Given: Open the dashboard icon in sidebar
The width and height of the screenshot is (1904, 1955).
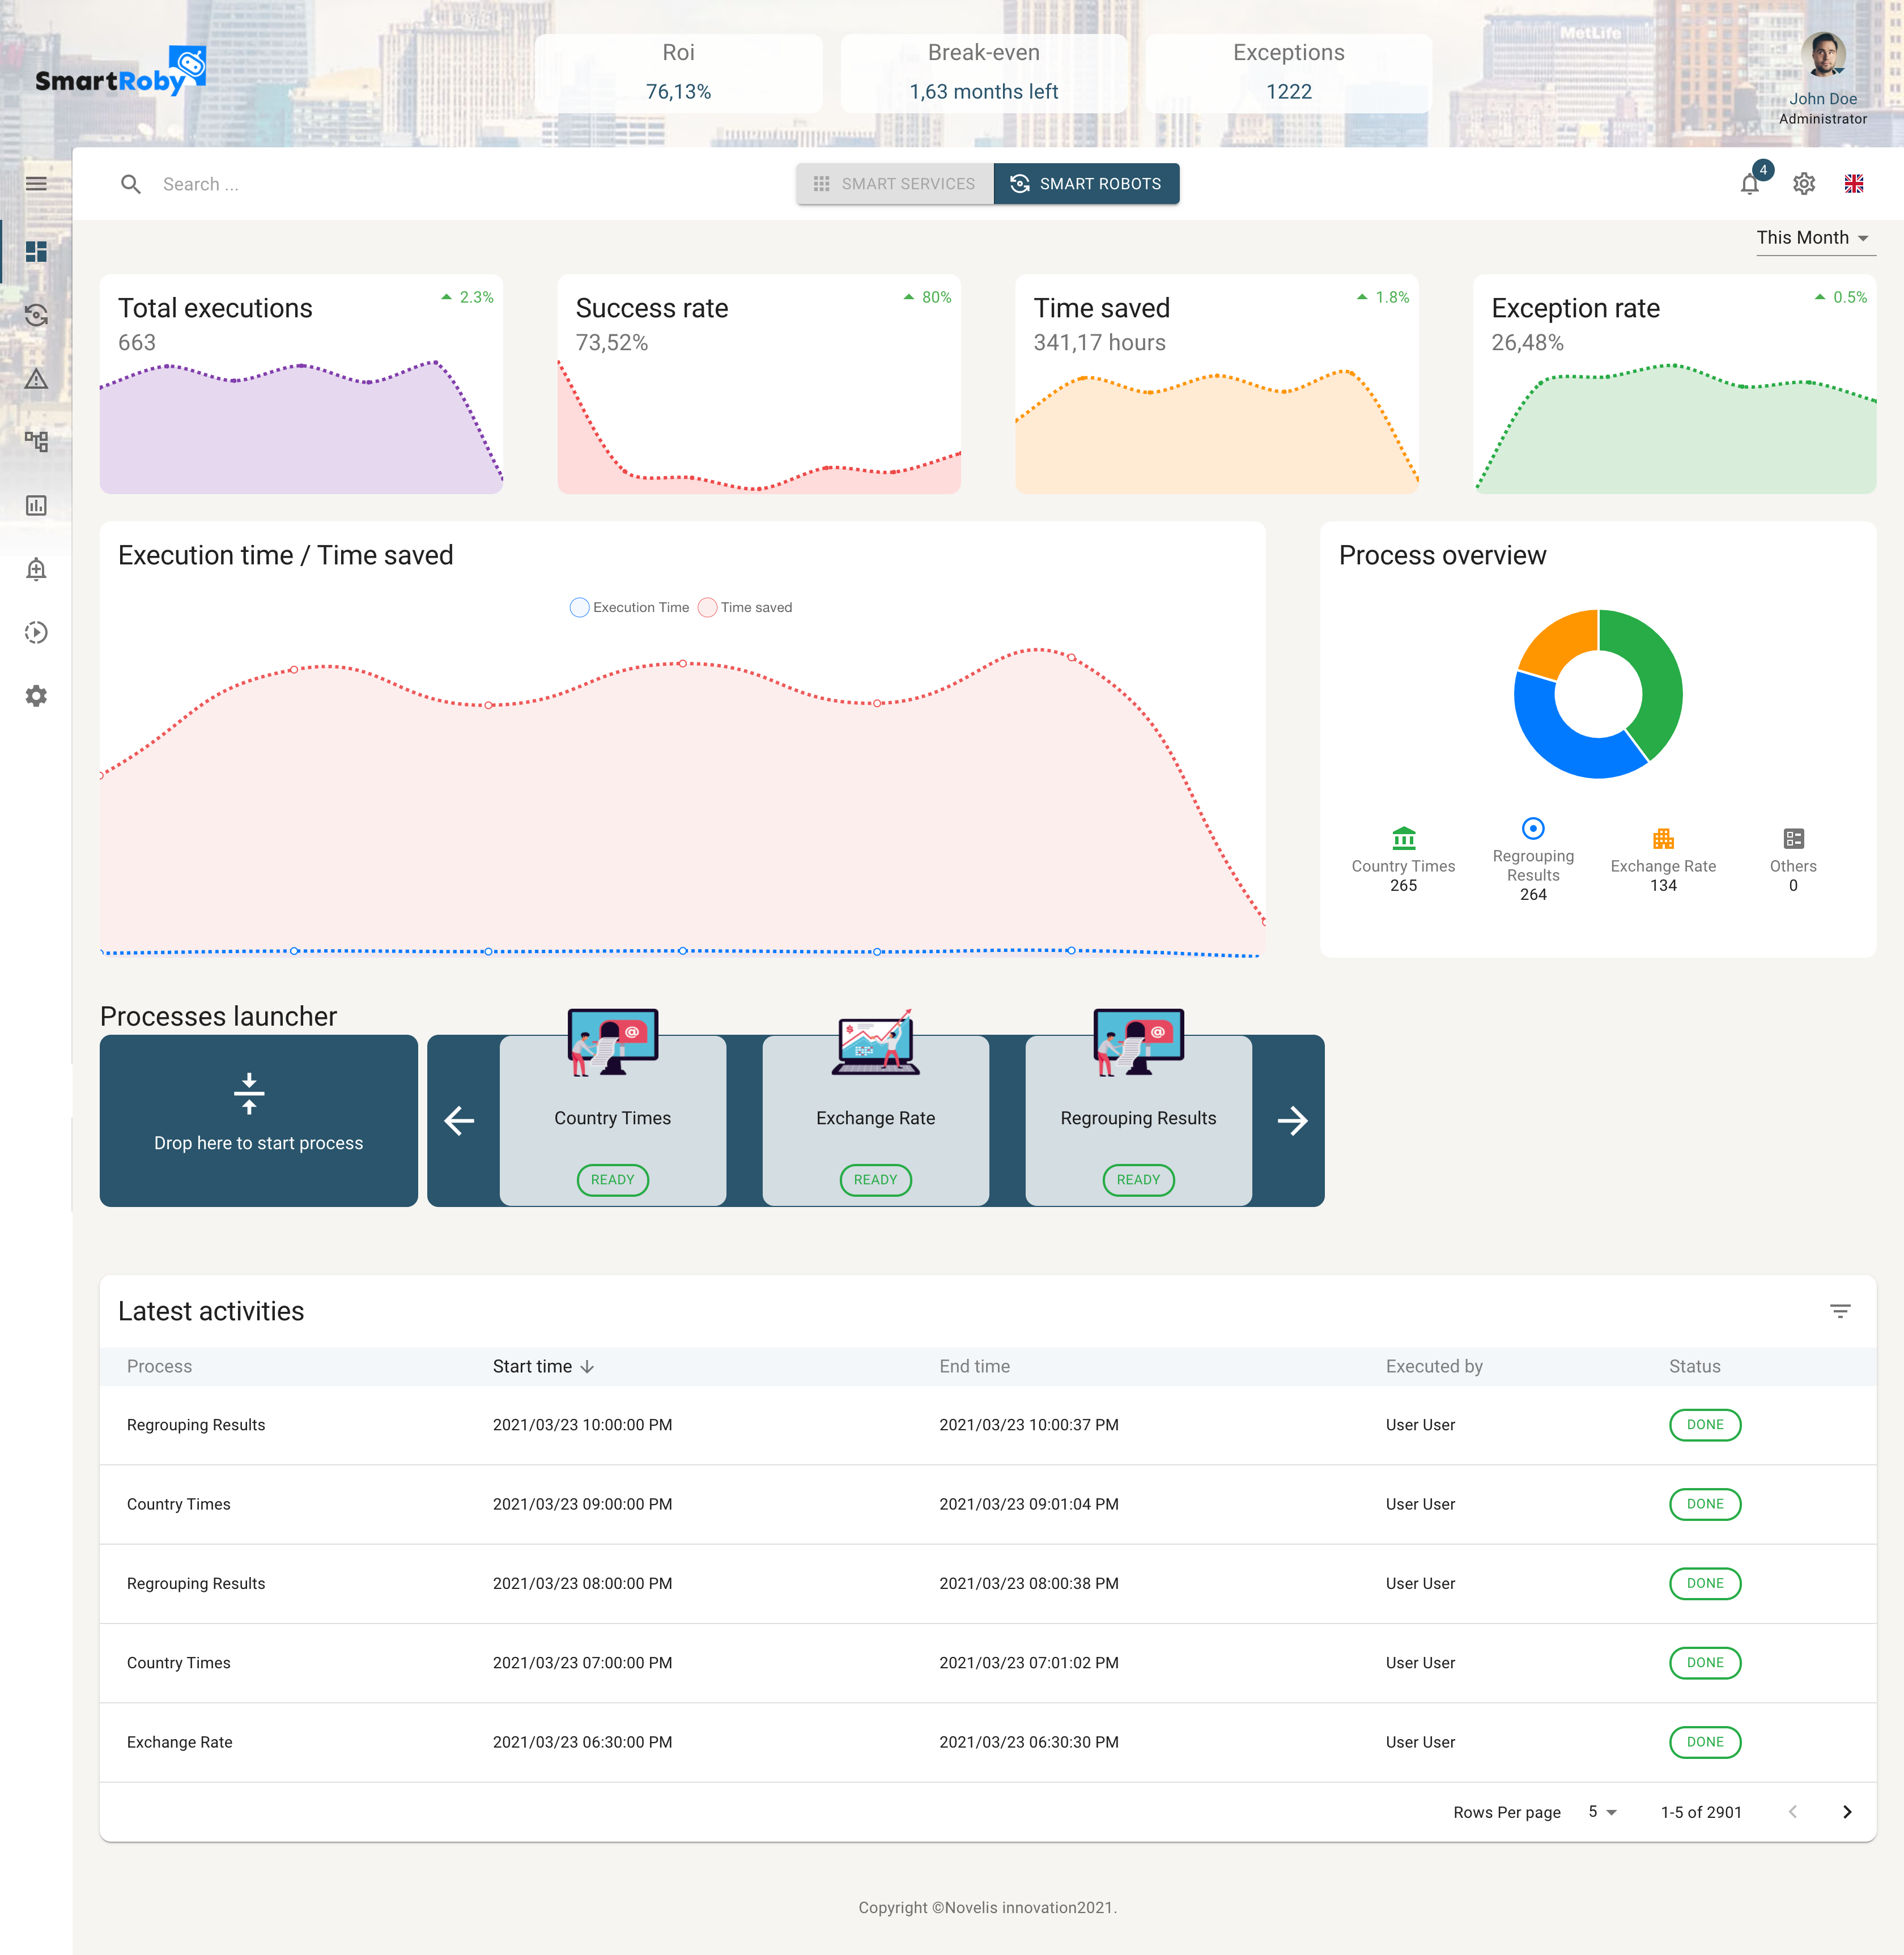Looking at the screenshot, I should coord(36,251).
